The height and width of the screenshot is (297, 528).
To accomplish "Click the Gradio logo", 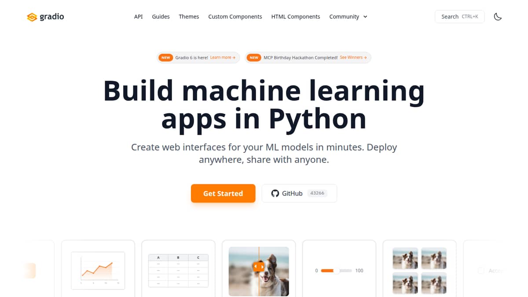I will 45,17.
